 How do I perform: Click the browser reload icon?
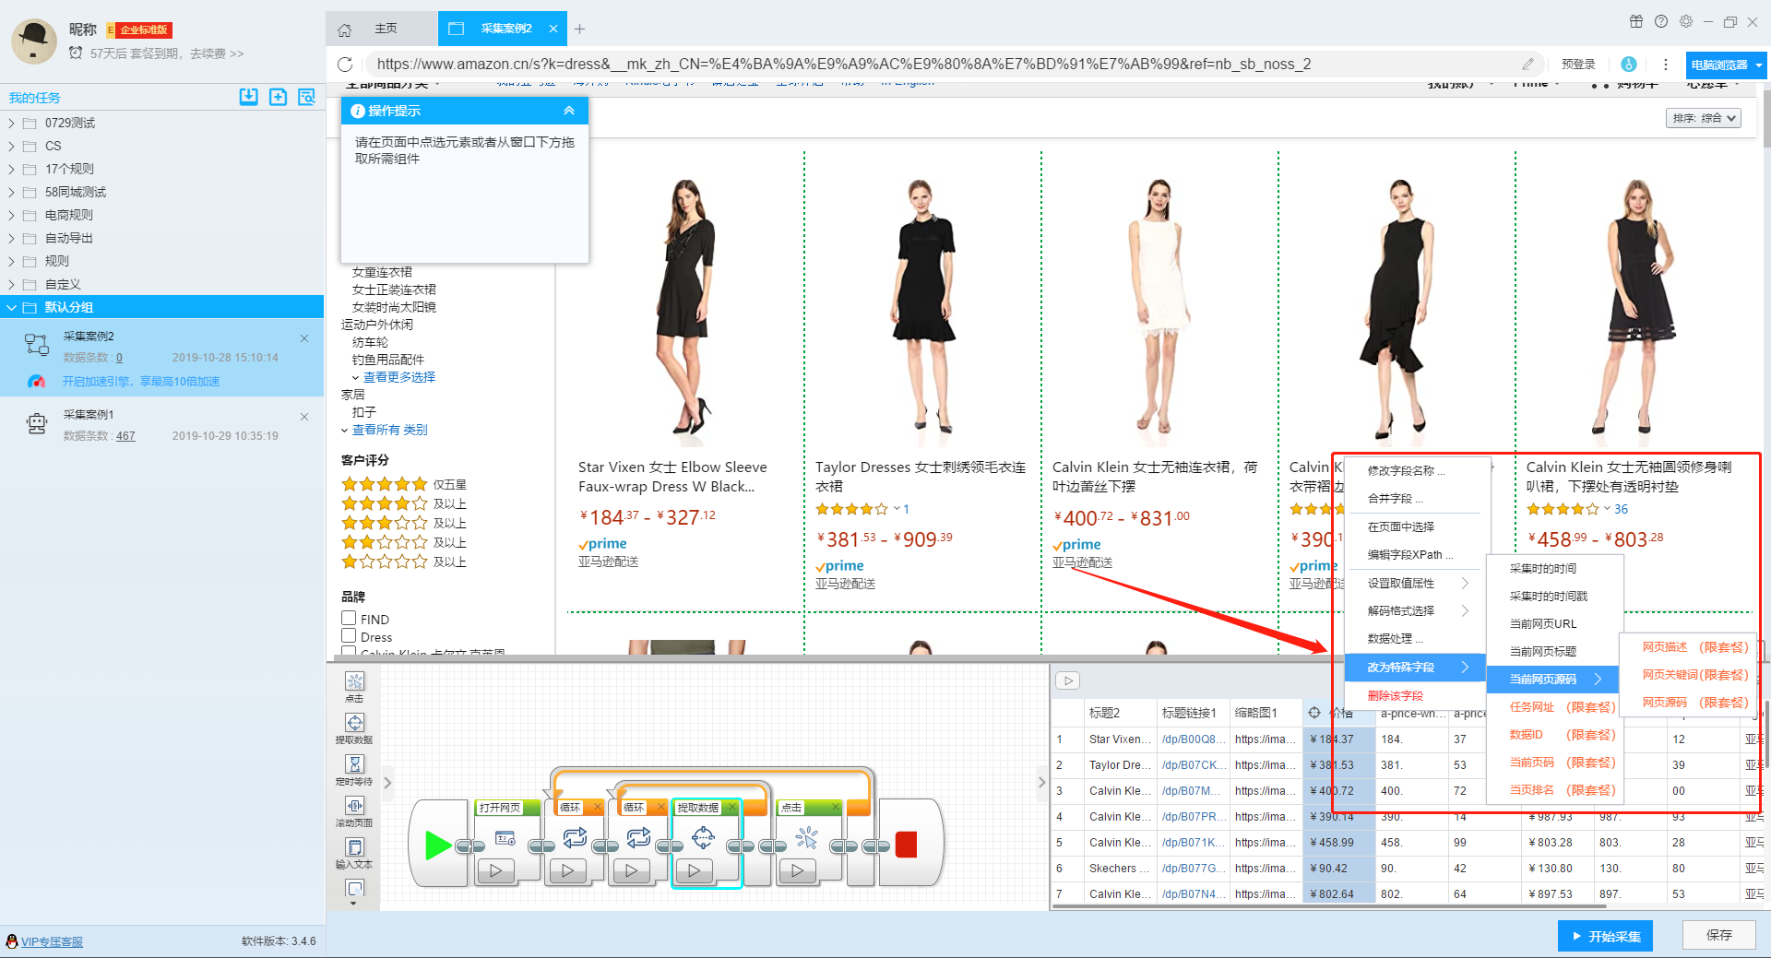pos(345,65)
